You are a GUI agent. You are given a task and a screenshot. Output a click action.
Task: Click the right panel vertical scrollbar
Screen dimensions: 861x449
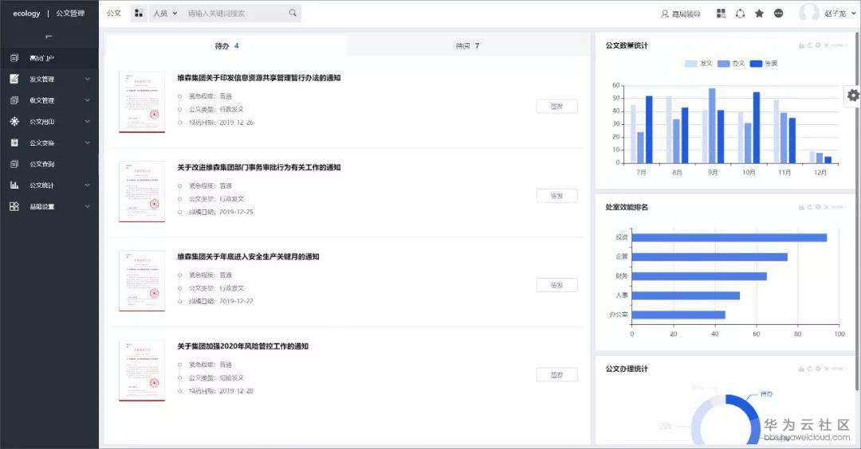858,211
